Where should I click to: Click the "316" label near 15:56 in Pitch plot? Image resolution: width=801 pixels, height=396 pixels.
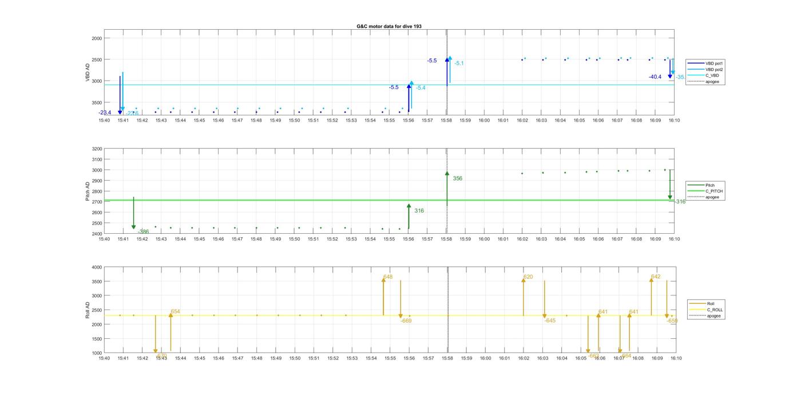coord(419,211)
